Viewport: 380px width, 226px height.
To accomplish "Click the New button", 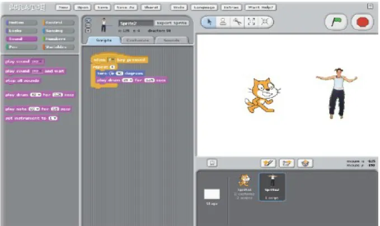I will pos(63,7).
